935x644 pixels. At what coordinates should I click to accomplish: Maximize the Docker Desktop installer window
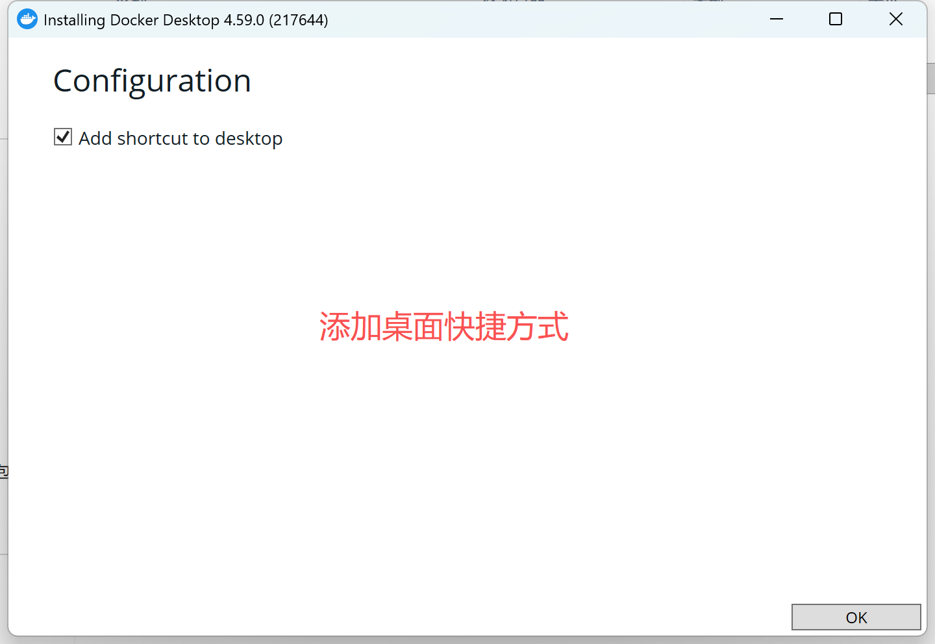(x=836, y=19)
